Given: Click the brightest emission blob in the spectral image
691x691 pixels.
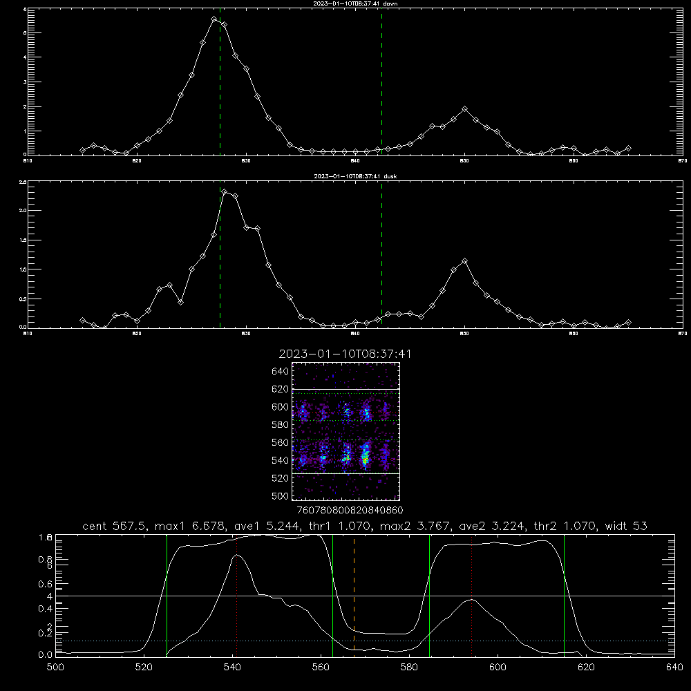Looking at the screenshot, I should (365, 457).
